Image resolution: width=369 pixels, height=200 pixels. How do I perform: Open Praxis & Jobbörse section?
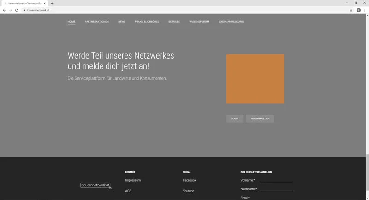coord(147,22)
